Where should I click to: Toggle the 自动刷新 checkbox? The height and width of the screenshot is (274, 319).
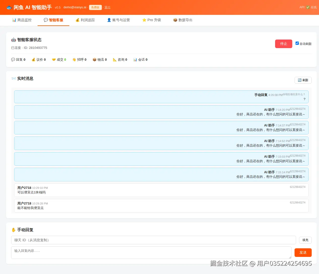point(297,43)
